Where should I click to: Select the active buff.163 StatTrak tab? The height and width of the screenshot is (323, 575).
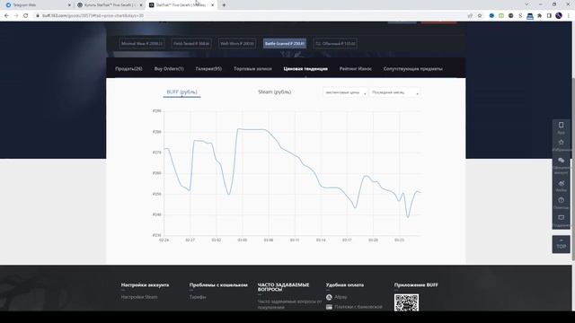[181, 5]
